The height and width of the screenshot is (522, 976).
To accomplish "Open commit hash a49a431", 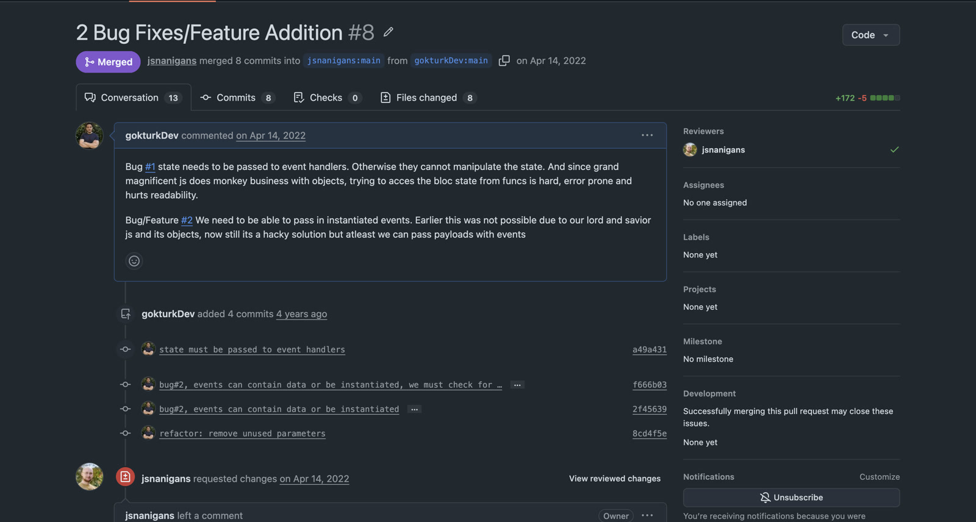I will pyautogui.click(x=649, y=349).
